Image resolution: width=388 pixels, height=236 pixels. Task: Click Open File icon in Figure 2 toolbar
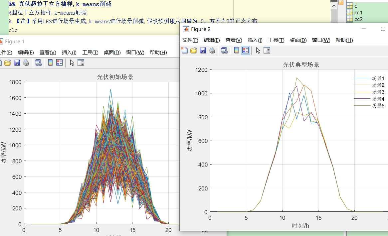pyautogui.click(x=194, y=51)
